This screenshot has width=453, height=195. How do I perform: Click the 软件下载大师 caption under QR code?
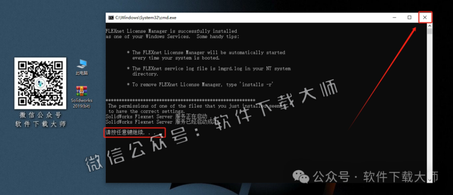40,124
